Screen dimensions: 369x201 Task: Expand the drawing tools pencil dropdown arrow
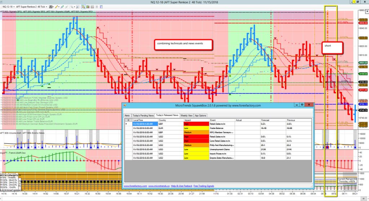tap(59, 7)
